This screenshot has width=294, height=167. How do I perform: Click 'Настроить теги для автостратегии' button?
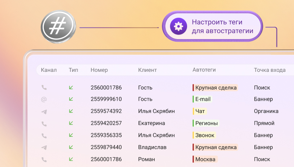[x=212, y=26]
